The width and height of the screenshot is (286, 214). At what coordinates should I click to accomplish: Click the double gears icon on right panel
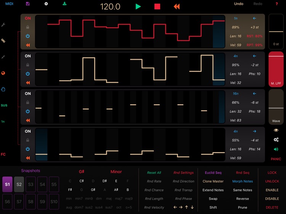(x=276, y=139)
